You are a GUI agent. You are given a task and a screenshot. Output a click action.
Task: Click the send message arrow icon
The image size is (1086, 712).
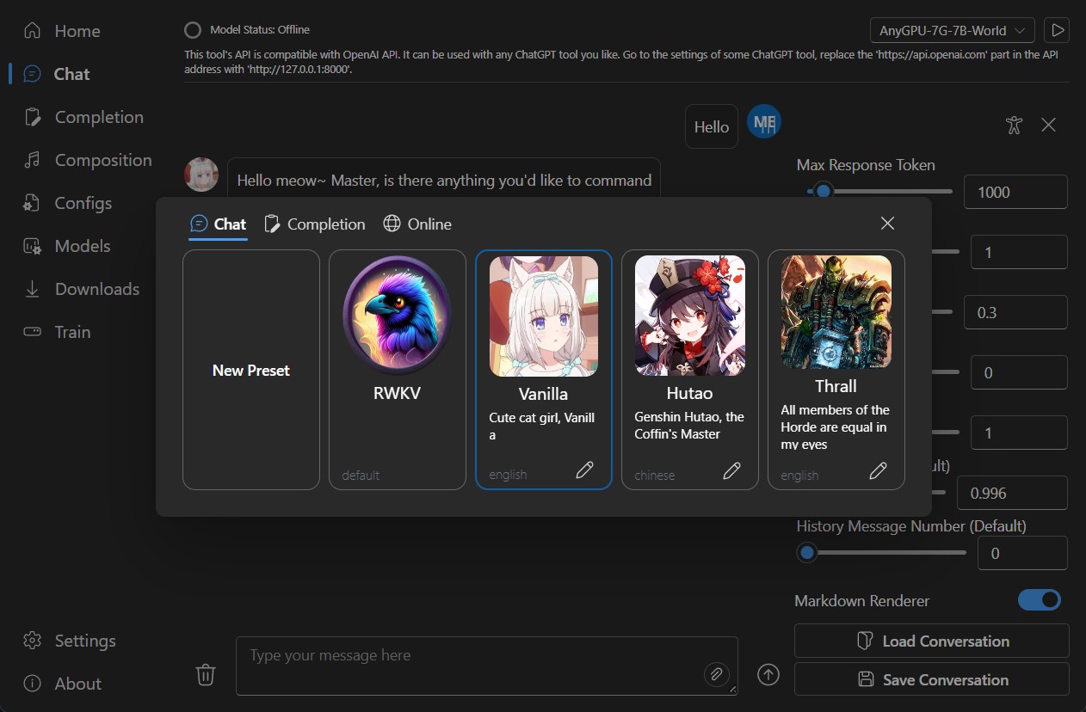coord(768,675)
